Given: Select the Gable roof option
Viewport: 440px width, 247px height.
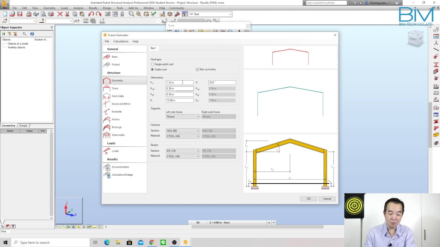Looking at the screenshot, I should 152,69.
